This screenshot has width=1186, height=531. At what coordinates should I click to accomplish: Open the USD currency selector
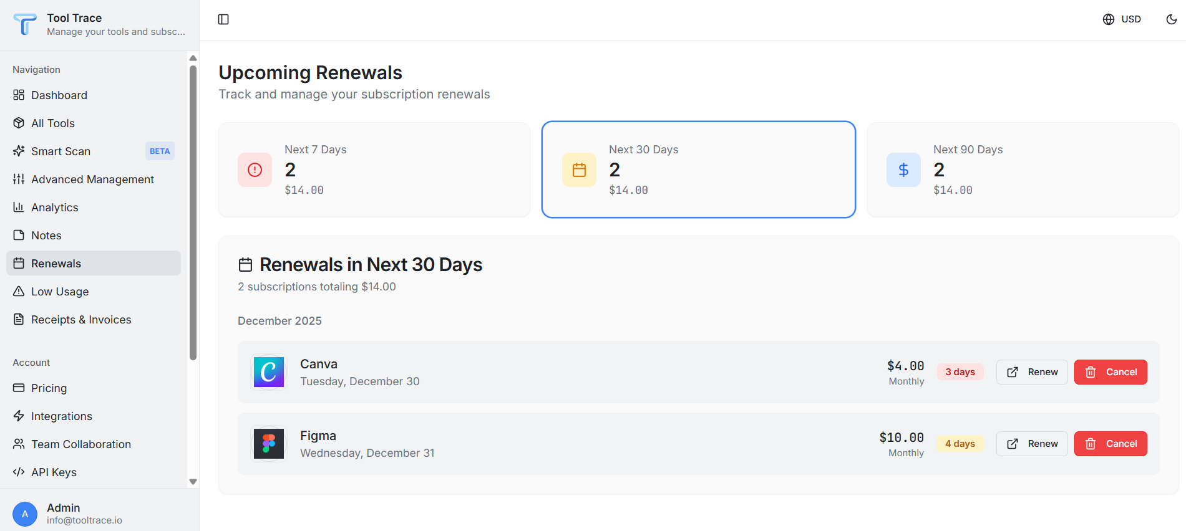1122,19
